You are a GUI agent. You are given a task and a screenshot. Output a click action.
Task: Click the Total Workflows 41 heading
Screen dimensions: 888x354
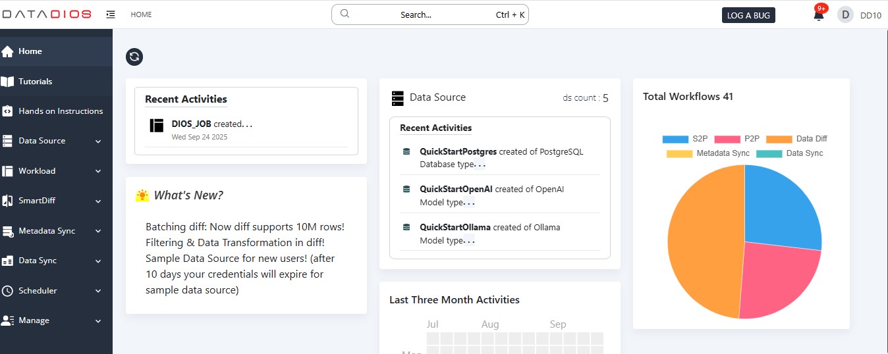click(688, 97)
